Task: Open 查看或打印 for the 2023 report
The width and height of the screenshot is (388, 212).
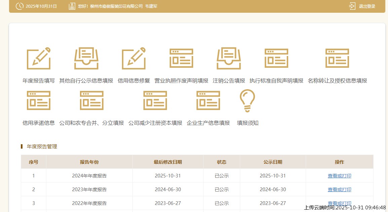Action: [339, 190]
